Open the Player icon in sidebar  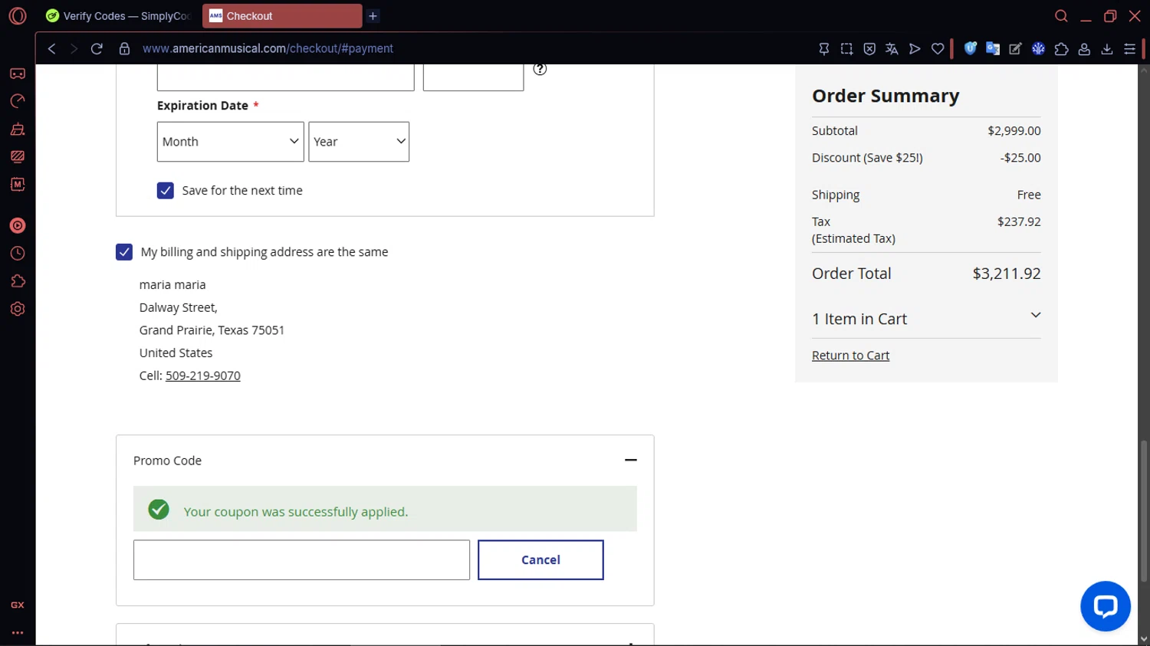pyautogui.click(x=18, y=226)
